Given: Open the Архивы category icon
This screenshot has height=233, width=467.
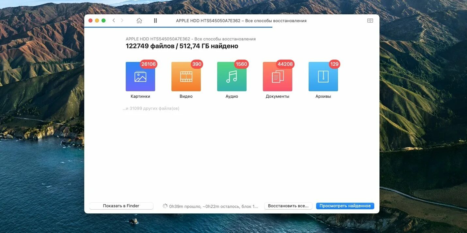Looking at the screenshot, I should click(323, 77).
